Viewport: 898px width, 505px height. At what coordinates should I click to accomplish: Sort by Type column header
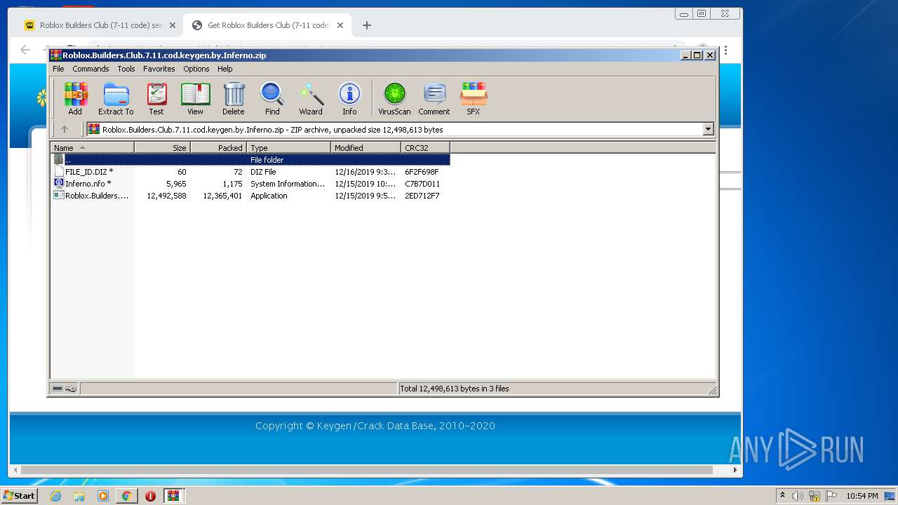tap(288, 147)
